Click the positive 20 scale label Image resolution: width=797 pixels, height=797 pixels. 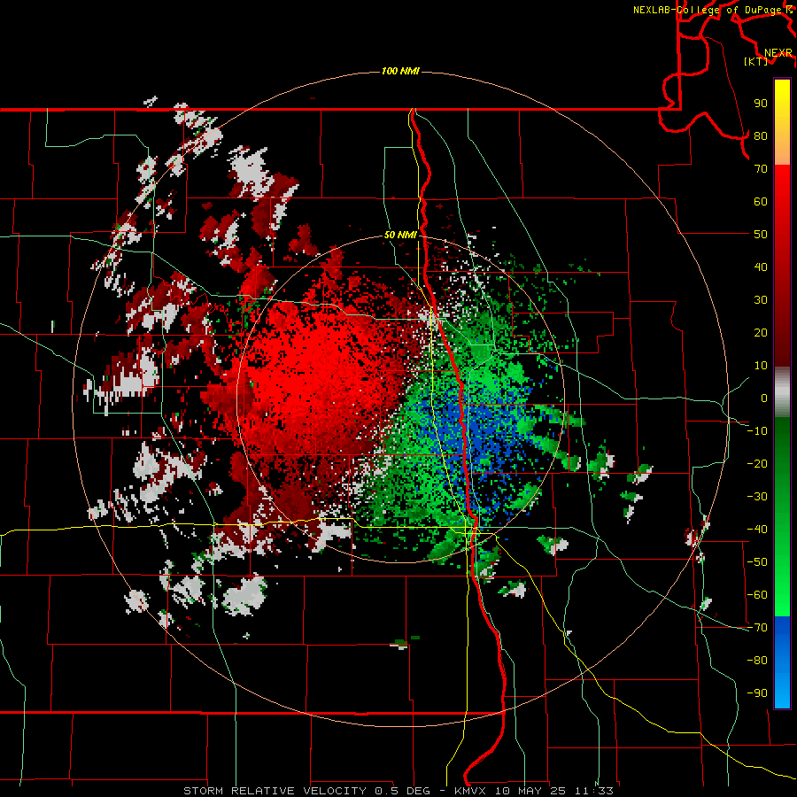[x=761, y=333]
